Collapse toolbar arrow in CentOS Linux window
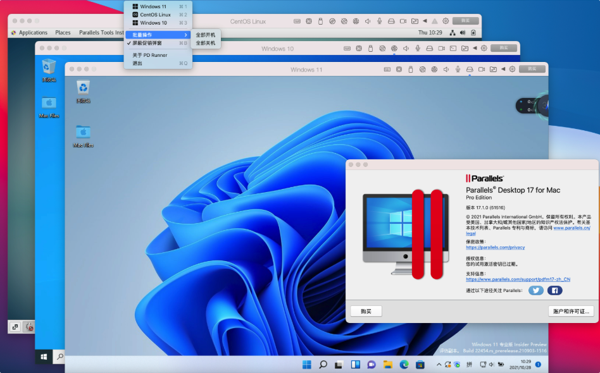Image resolution: width=600 pixels, height=373 pixels. coord(425,21)
